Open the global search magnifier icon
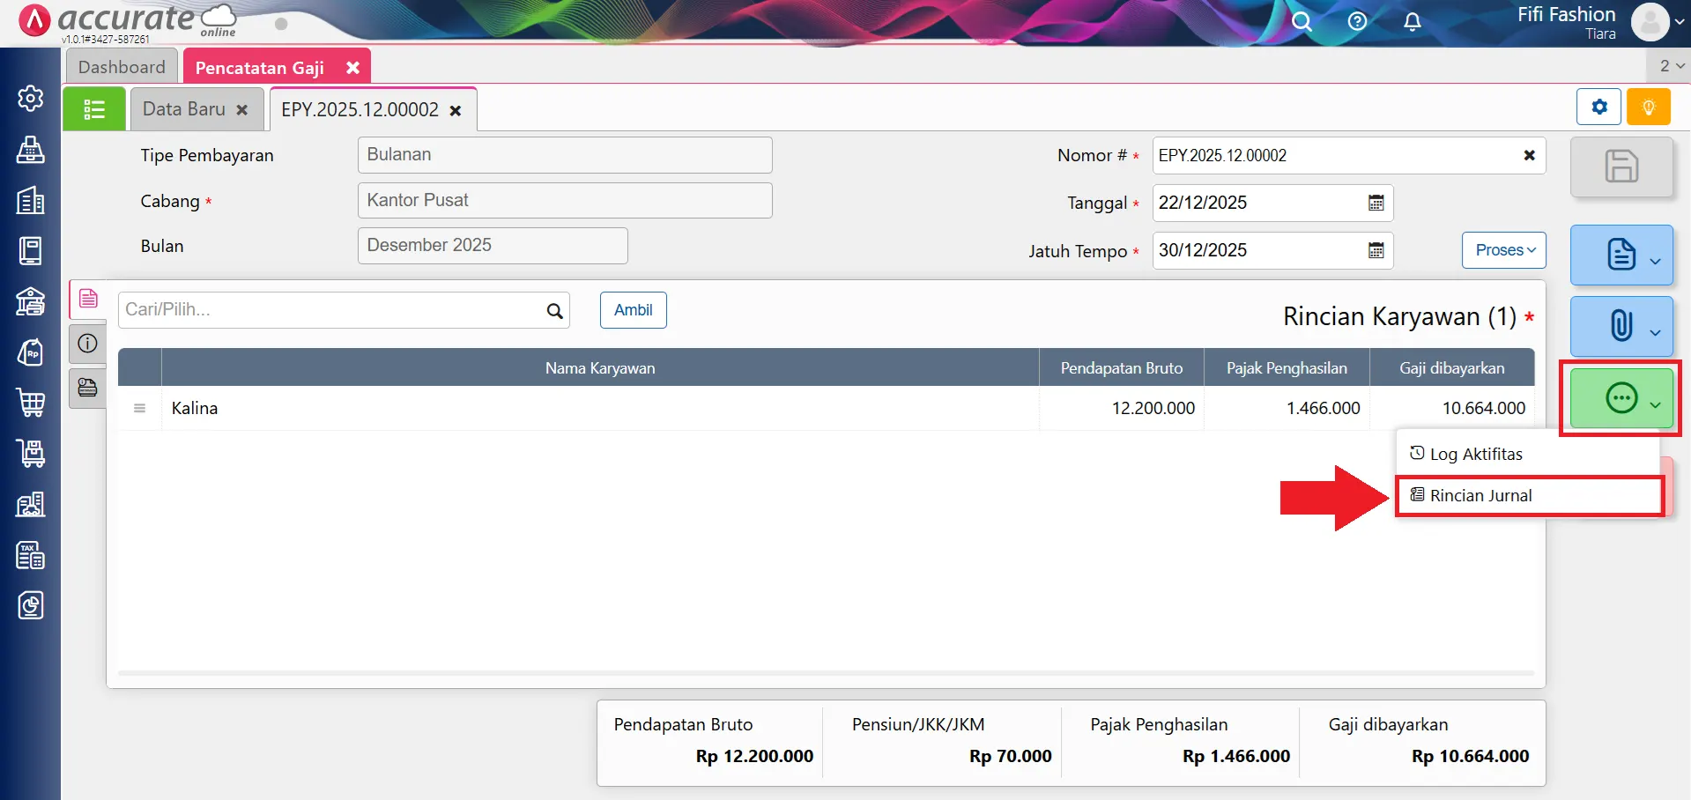The height and width of the screenshot is (800, 1691). point(1302,22)
